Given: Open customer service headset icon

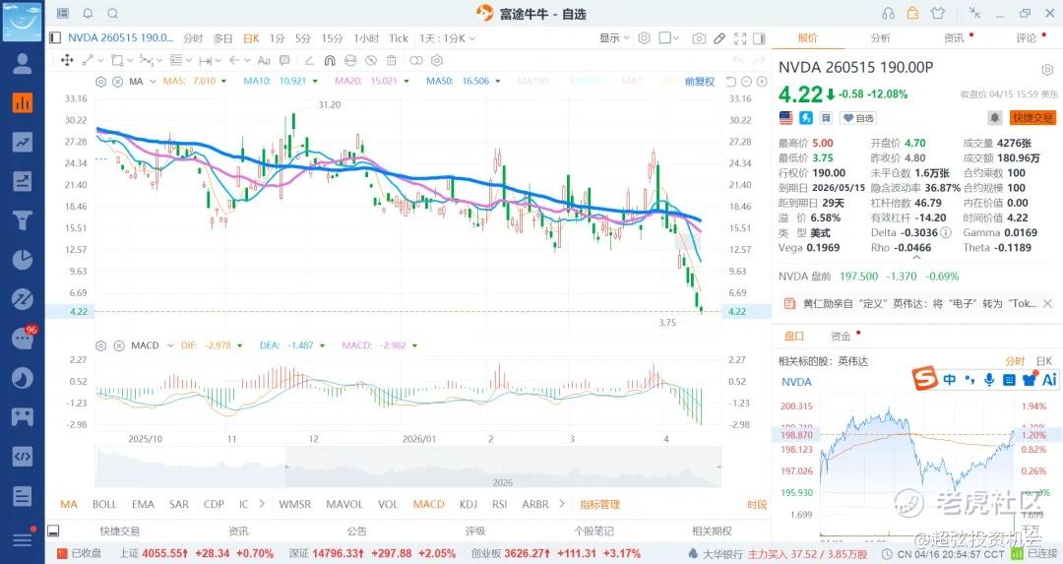Looking at the screenshot, I should tap(889, 13).
